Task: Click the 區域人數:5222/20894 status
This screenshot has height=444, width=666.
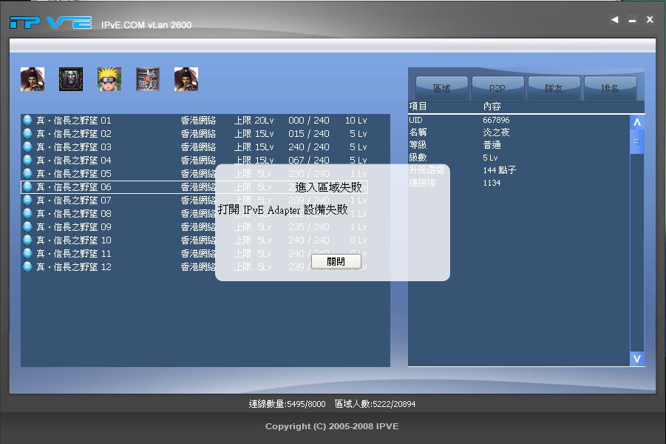Action: (375, 403)
